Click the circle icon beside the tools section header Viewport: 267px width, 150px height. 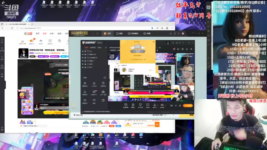tap(105, 78)
